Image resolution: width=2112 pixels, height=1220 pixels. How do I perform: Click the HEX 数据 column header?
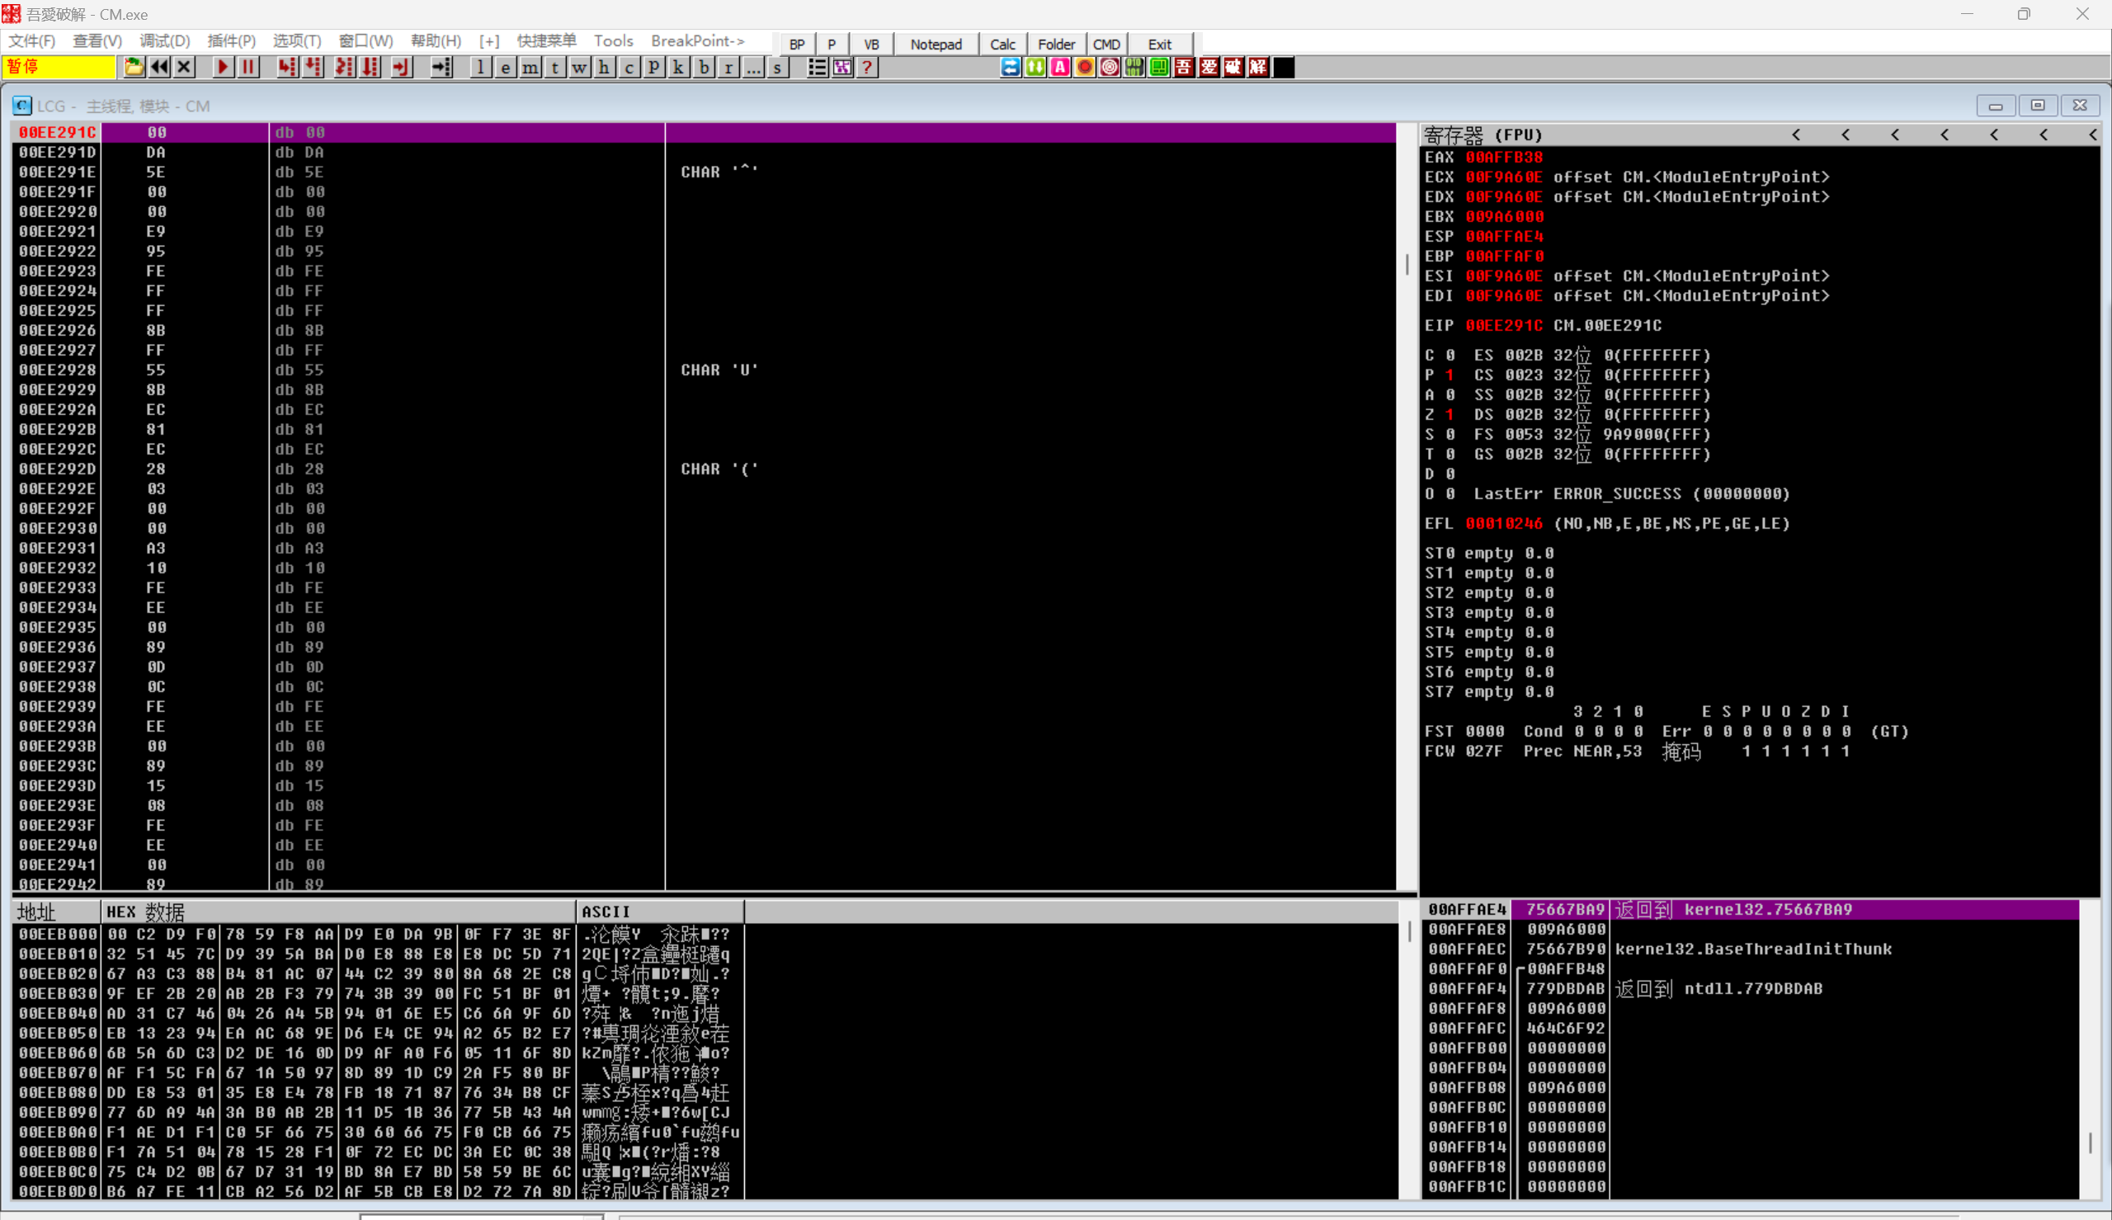[338, 911]
